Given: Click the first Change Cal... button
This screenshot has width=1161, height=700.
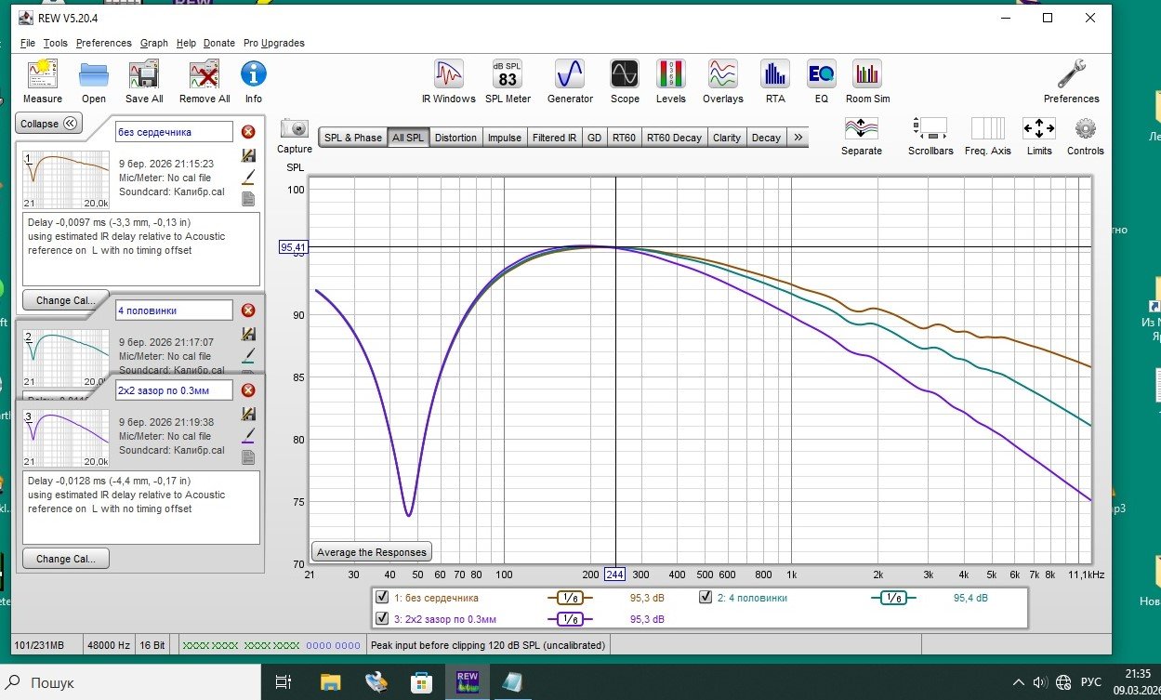Looking at the screenshot, I should [x=65, y=300].
